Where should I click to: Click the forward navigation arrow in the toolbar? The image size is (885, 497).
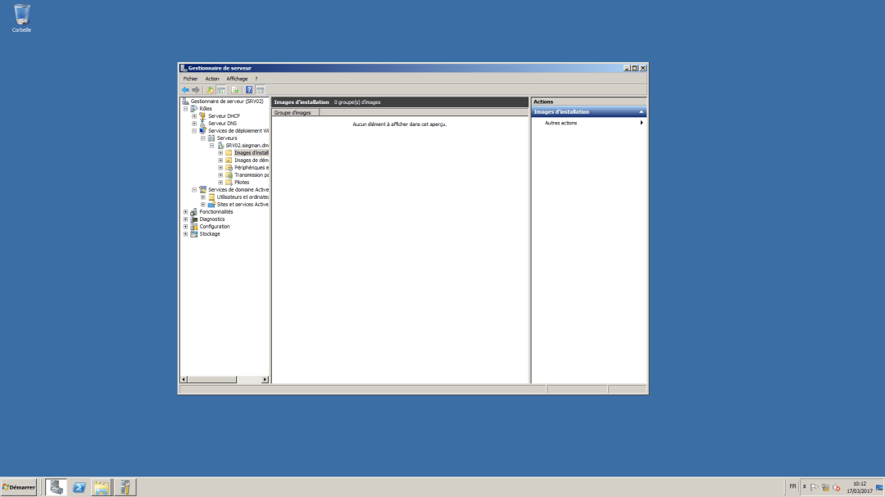pyautogui.click(x=197, y=89)
